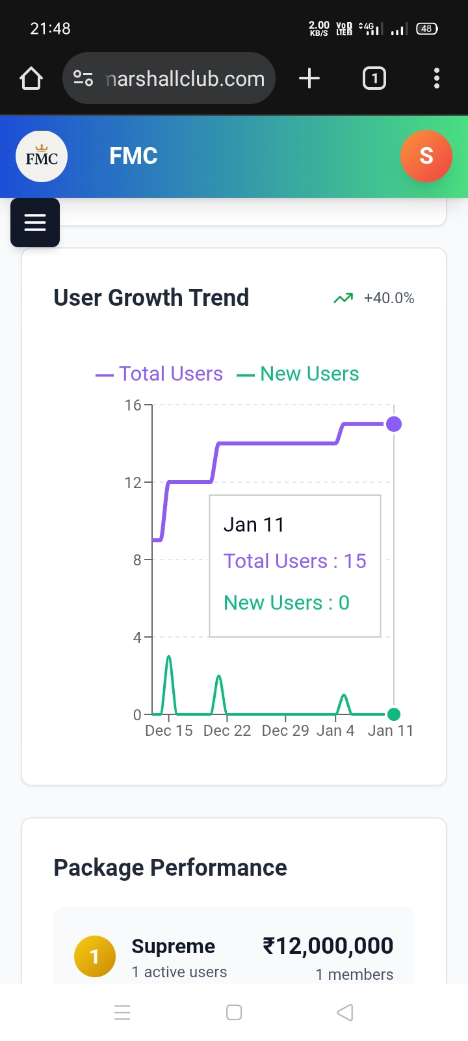Screen dimensions: 468x1041
Task: Open a new browser tab
Action: [x=309, y=79]
